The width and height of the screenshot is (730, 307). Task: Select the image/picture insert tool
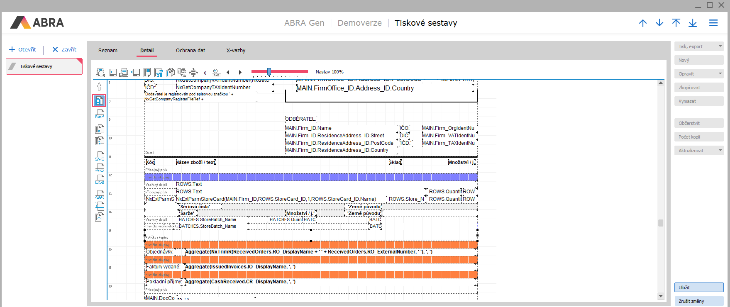100,141
